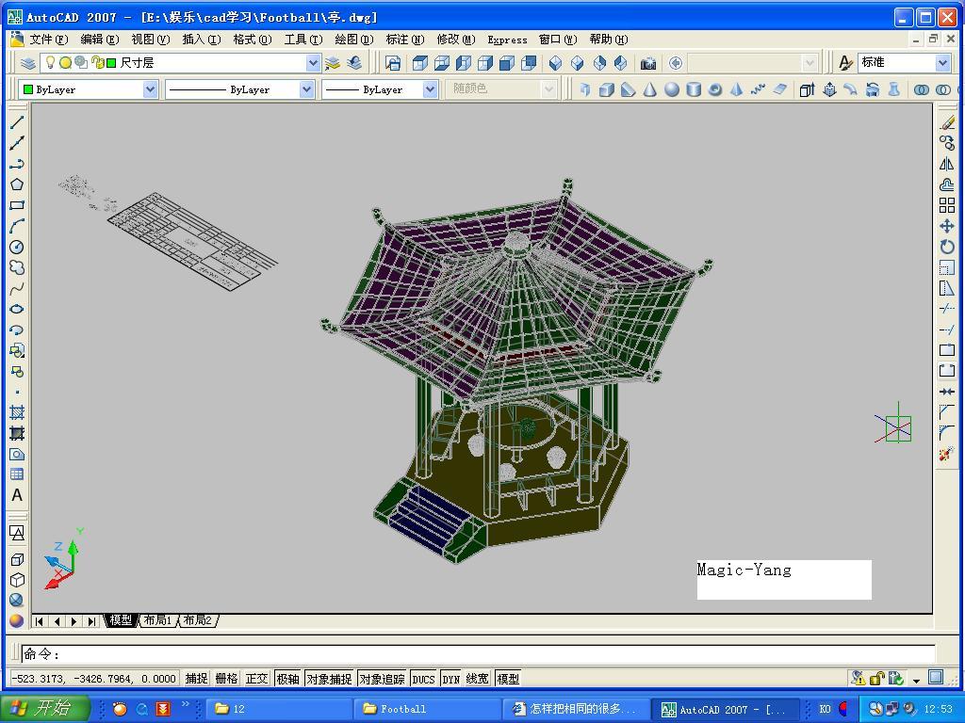Toggle 正交 ortho mode

(256, 679)
